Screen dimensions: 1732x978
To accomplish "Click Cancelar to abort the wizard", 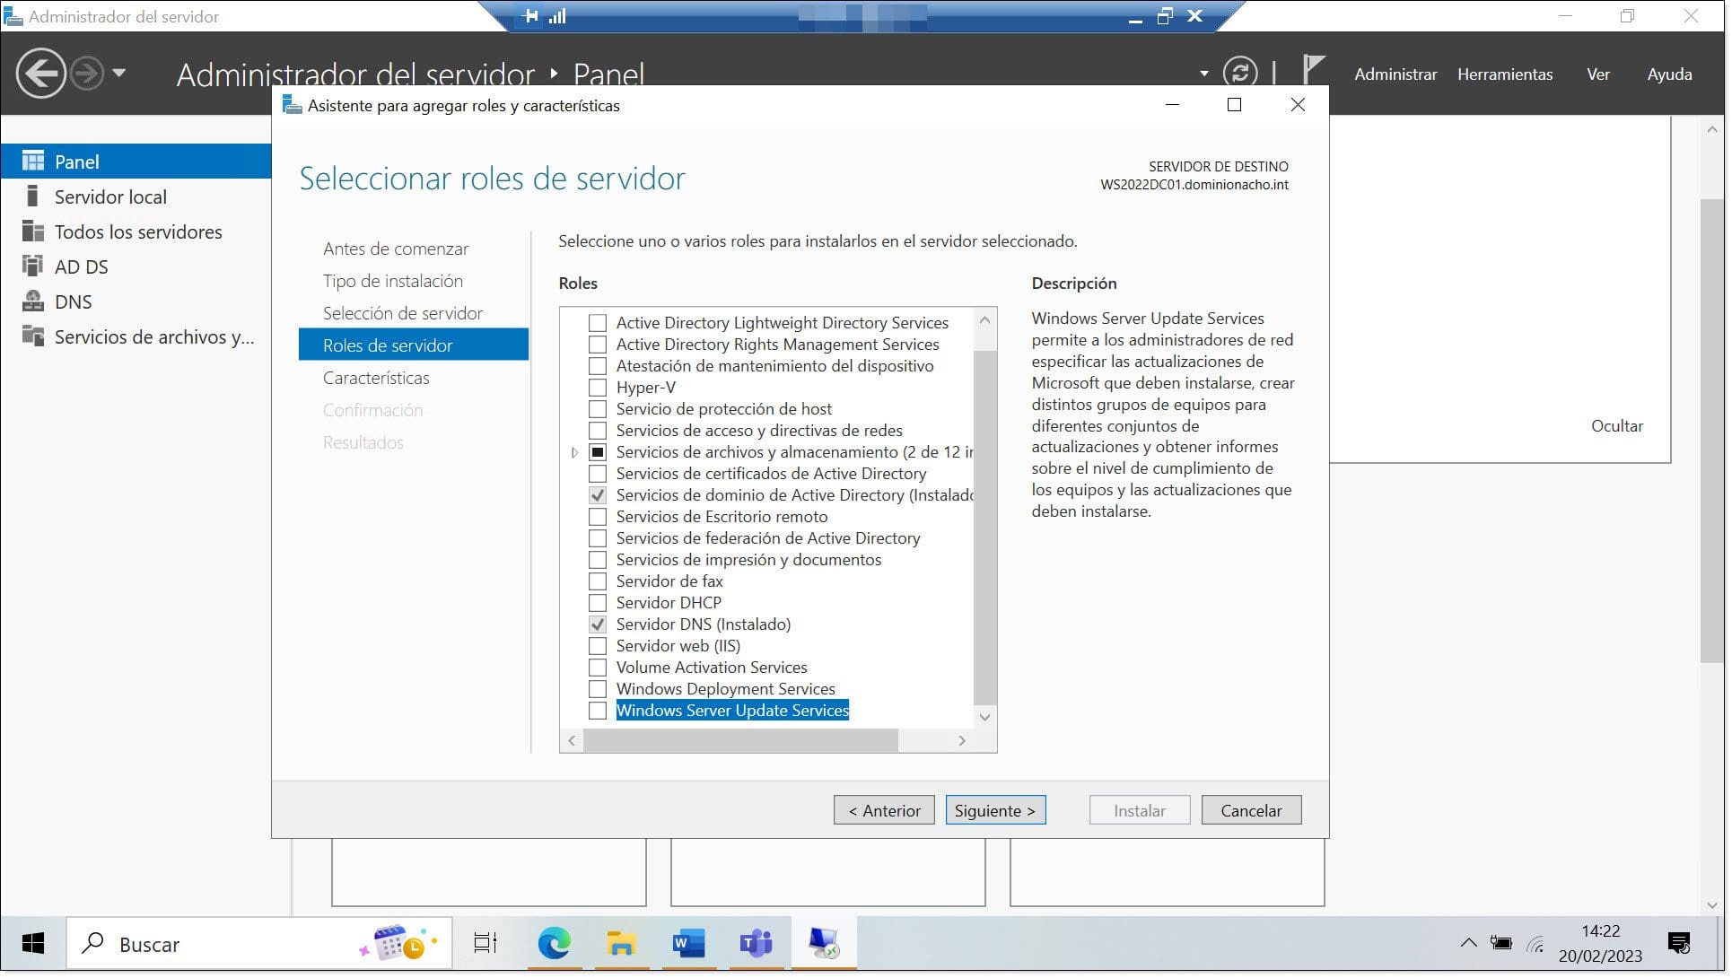I will [1251, 809].
